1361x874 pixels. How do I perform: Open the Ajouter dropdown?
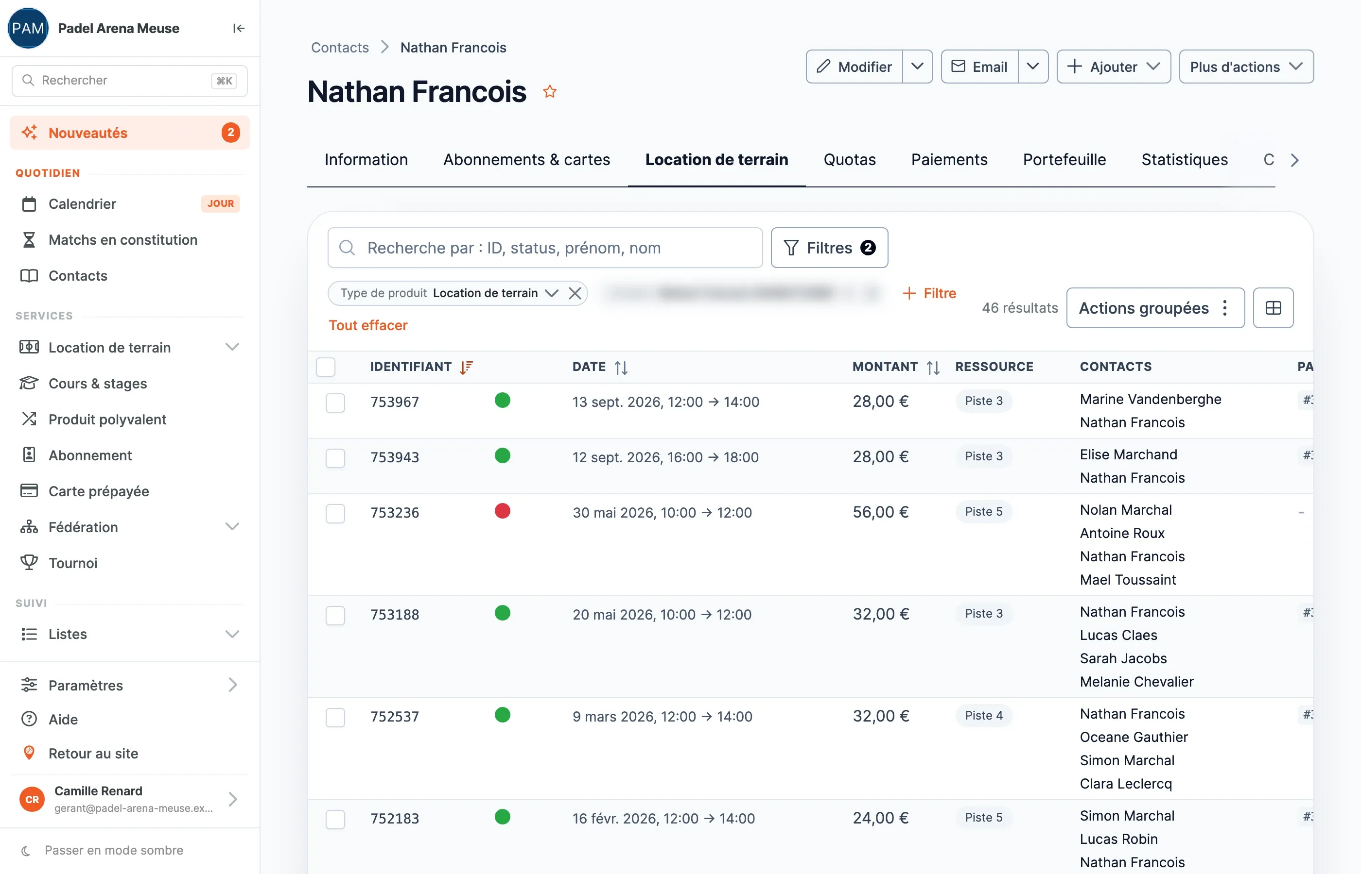[x=1113, y=67]
